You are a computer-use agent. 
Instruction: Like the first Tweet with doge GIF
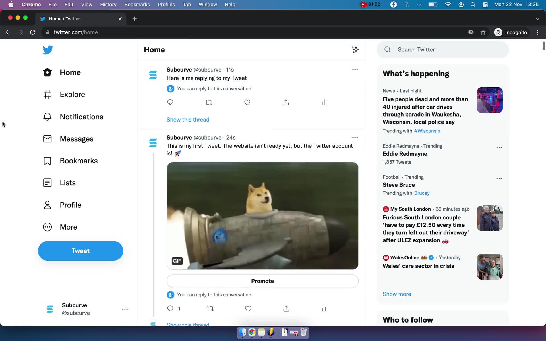tap(248, 309)
